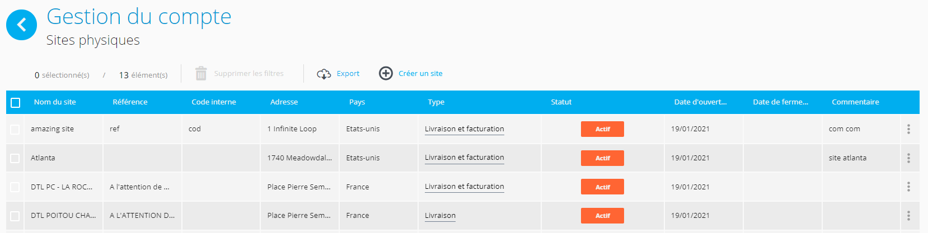Sort table by Nom du site column
928x233 pixels.
tap(55, 102)
